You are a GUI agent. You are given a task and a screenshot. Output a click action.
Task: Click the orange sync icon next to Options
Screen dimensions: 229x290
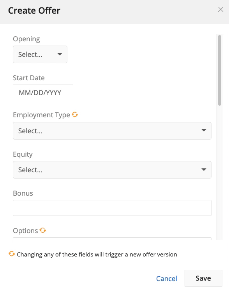click(x=43, y=230)
